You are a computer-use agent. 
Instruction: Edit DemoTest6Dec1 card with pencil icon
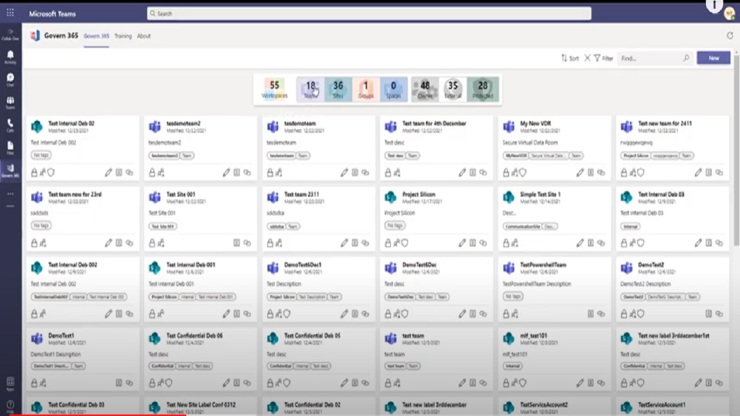pyautogui.click(x=344, y=314)
